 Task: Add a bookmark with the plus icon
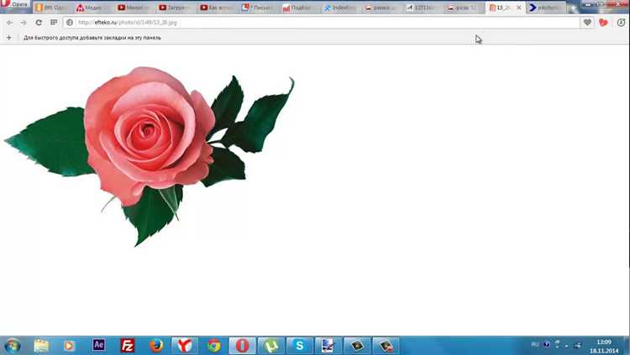(x=9, y=38)
